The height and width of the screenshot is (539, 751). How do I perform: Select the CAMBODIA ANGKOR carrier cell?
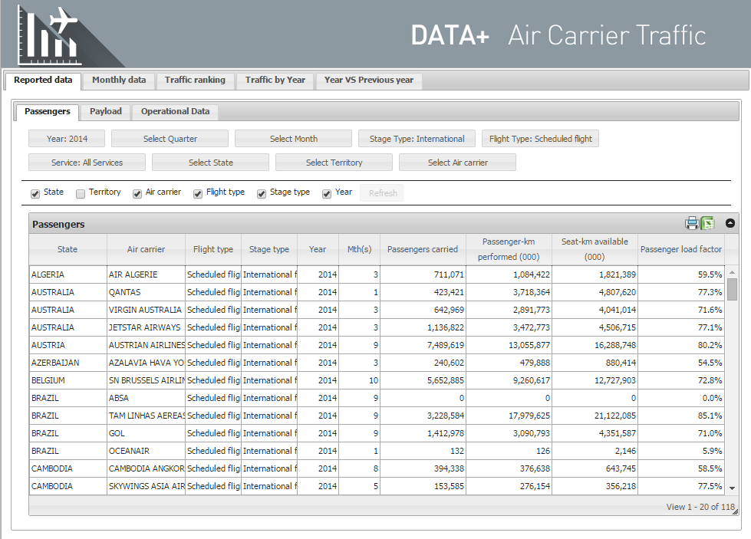(146, 468)
